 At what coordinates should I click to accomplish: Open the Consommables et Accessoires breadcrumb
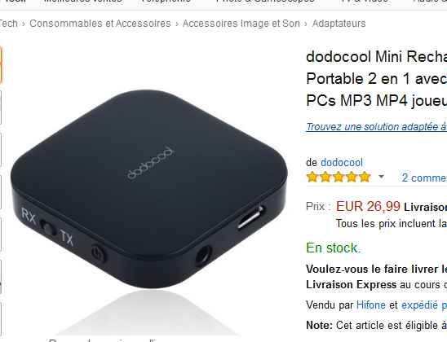(100, 24)
